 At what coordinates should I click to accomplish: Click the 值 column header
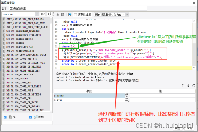(160, 91)
